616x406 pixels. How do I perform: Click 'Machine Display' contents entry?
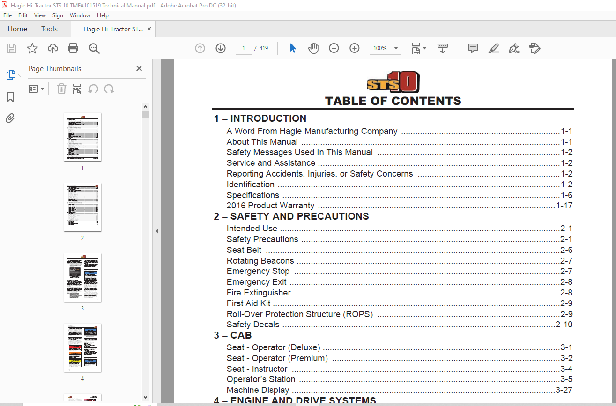258,390
